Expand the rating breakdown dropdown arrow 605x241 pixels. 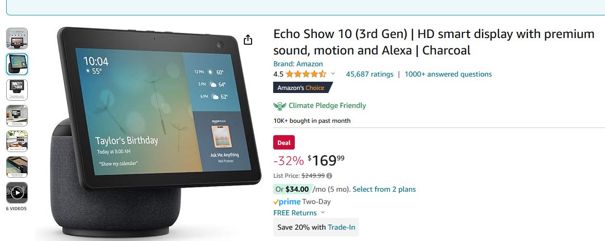tap(333, 74)
